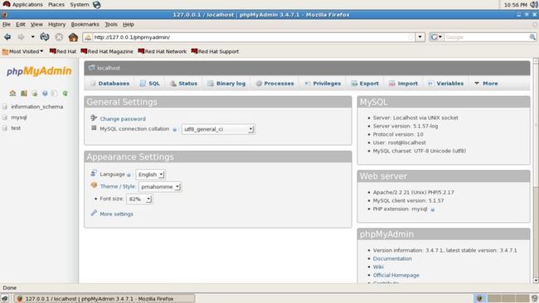The height and width of the screenshot is (303, 539).
Task: Click the volume icon in top panel
Action: click(534, 4)
